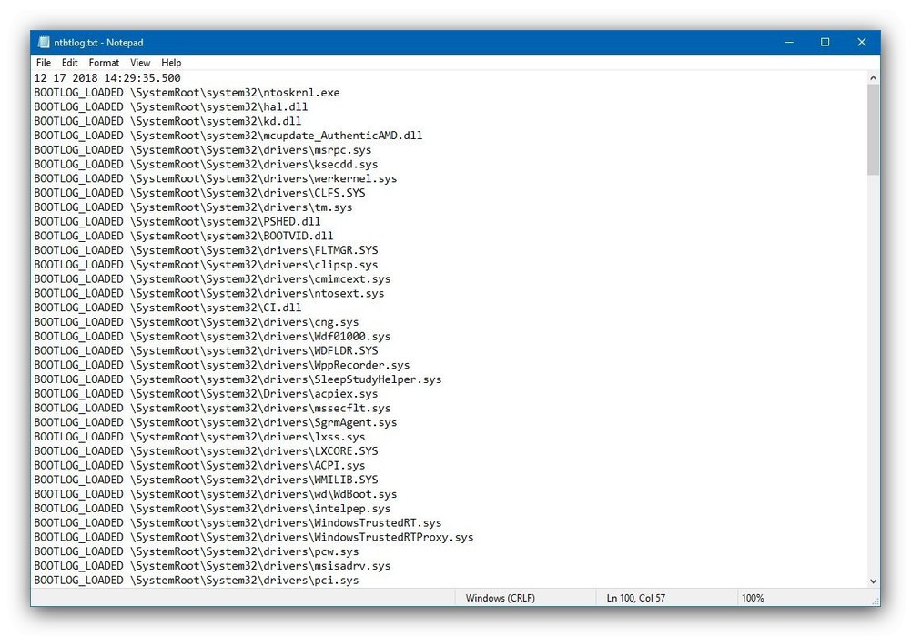Click the SgrmAgent.sys log line

pos(216,422)
